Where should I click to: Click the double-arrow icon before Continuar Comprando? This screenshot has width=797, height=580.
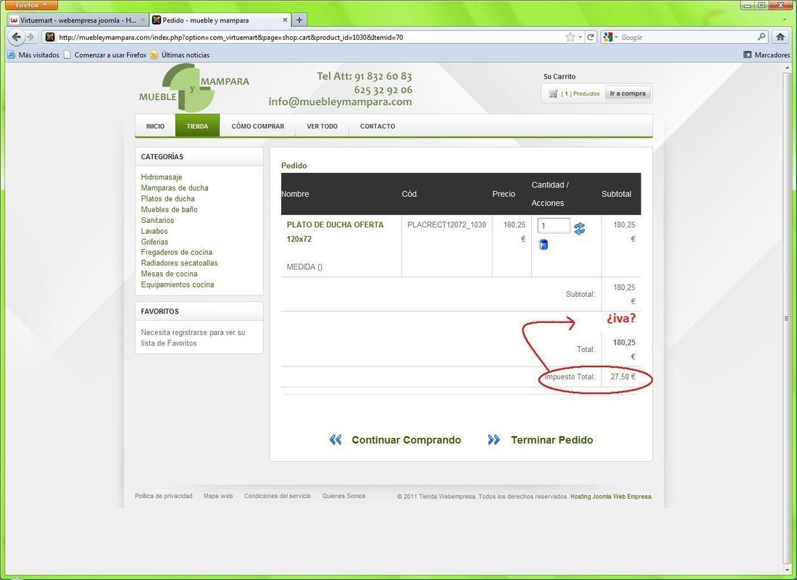pos(335,440)
